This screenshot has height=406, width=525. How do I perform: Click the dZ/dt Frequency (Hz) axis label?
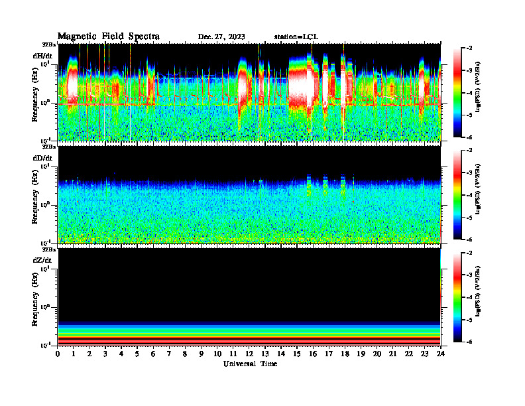coord(35,301)
